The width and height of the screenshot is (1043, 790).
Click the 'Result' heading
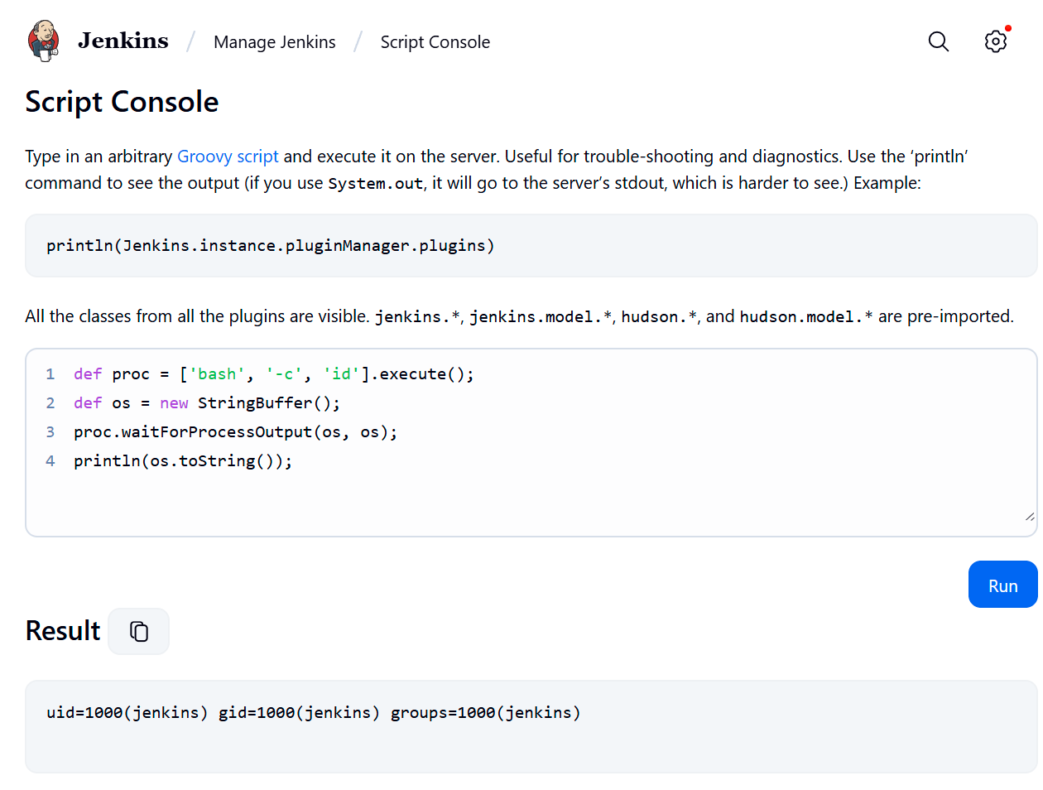[63, 631]
